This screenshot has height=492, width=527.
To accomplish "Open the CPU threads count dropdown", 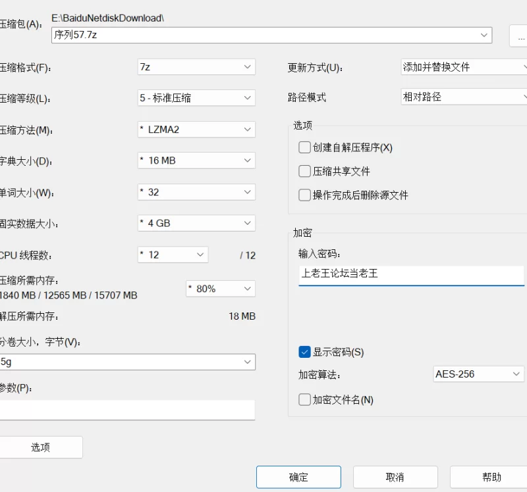I will [x=173, y=255].
